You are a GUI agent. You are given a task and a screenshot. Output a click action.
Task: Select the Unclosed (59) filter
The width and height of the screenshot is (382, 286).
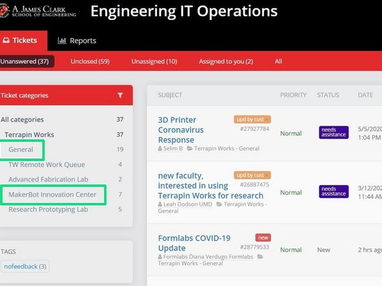[x=90, y=61]
